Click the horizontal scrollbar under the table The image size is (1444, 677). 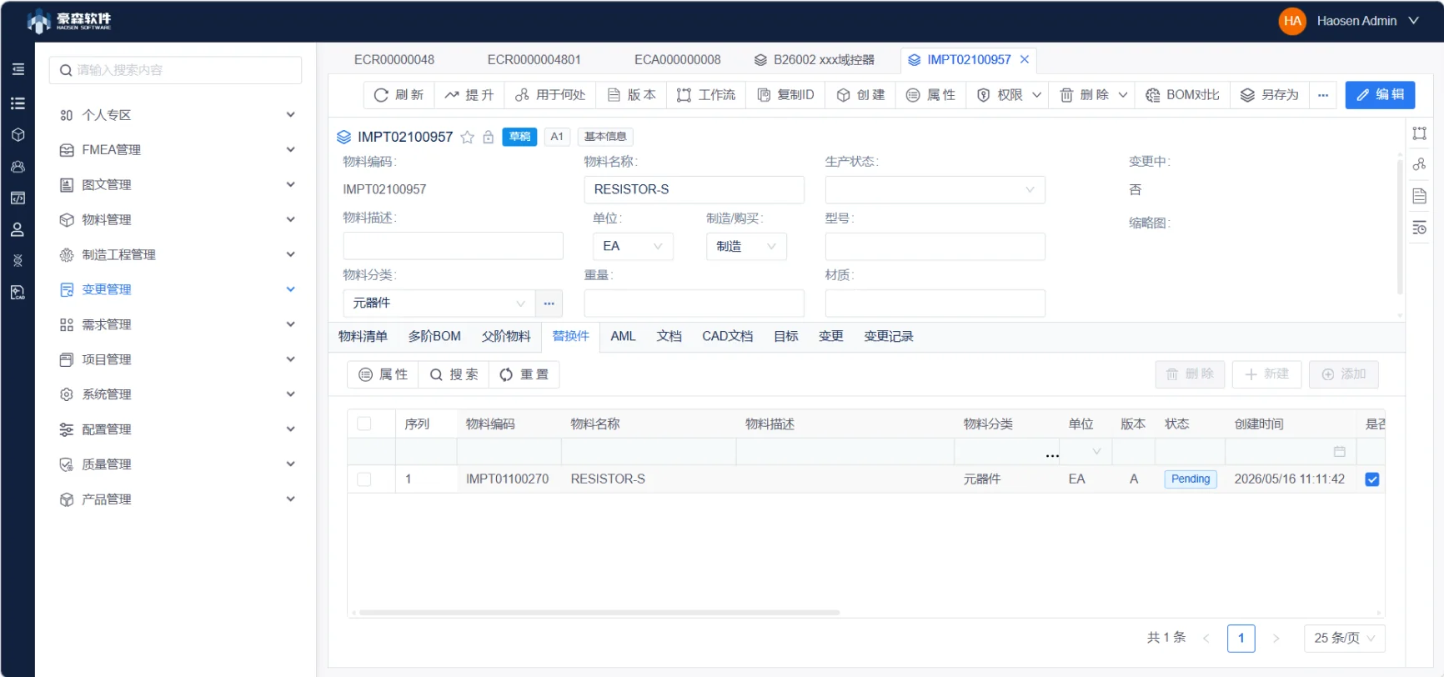(x=599, y=613)
